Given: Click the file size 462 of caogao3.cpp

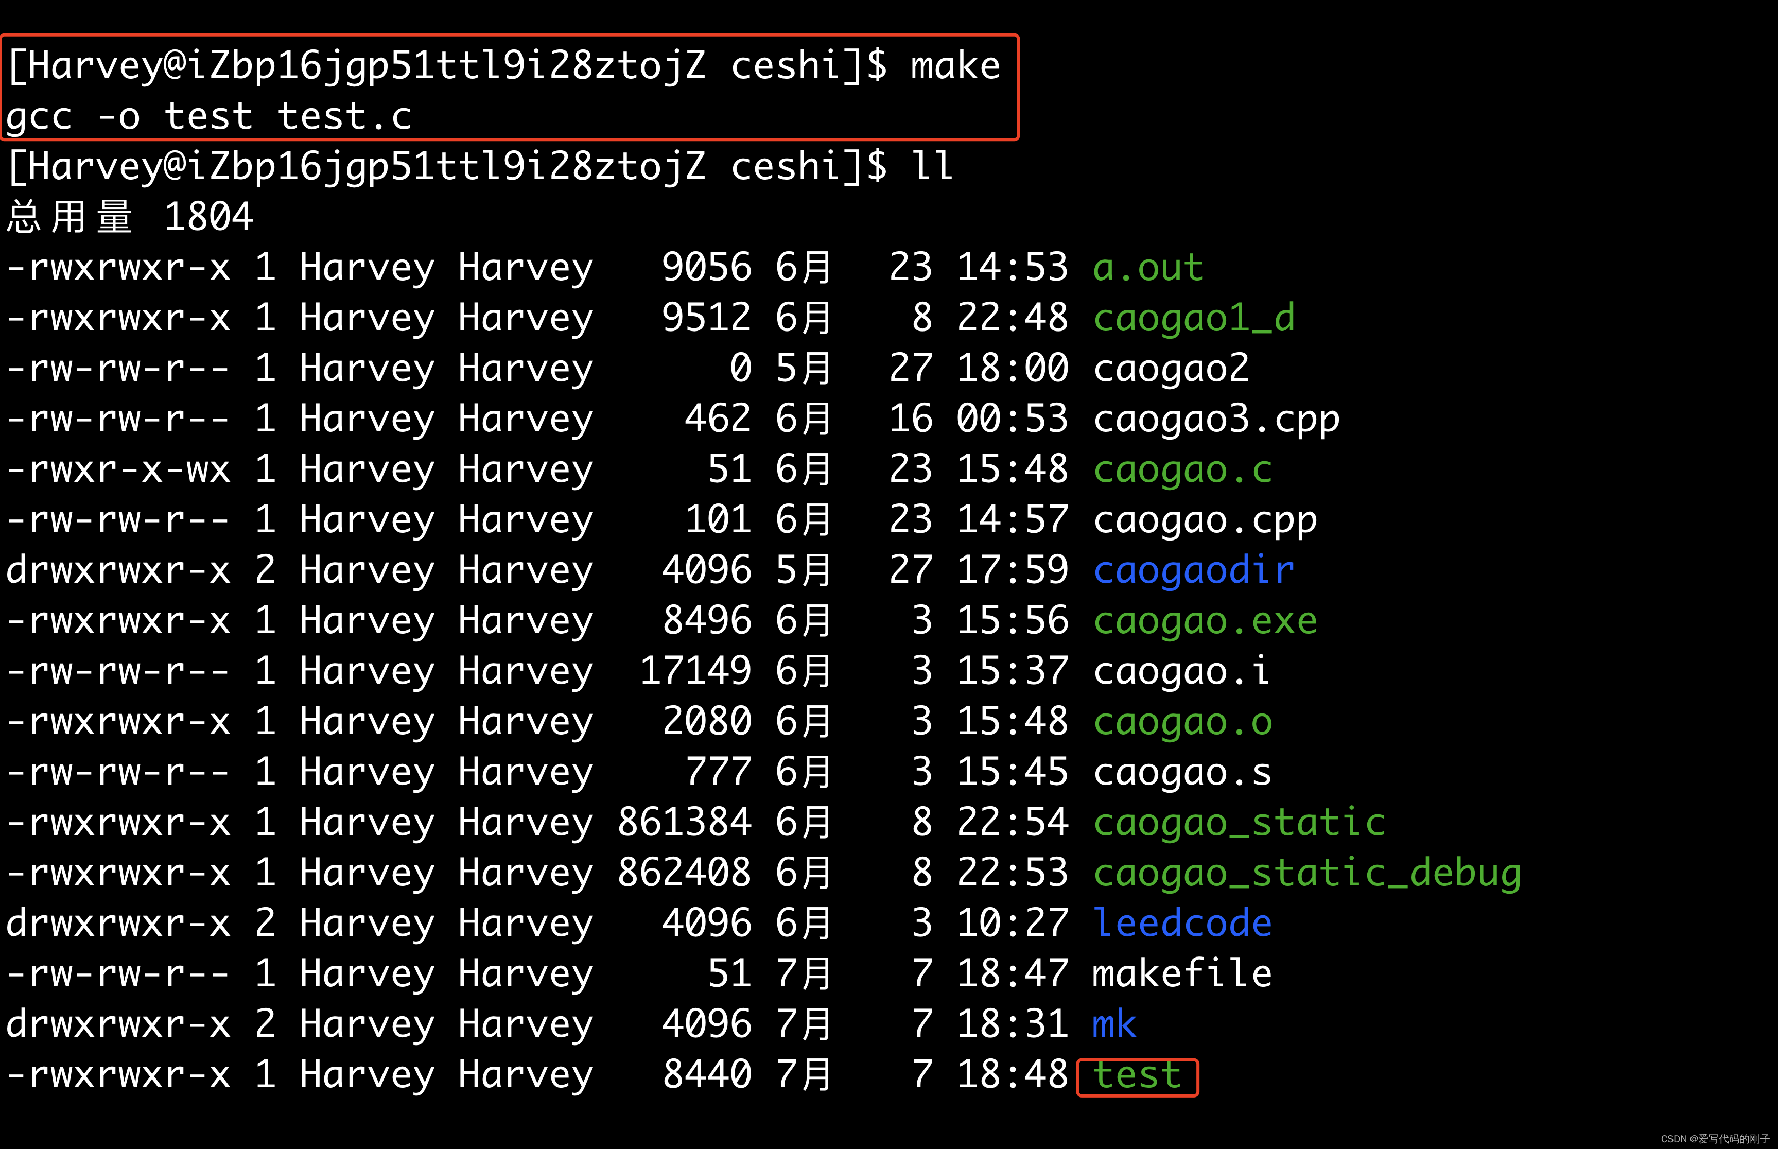Looking at the screenshot, I should [x=718, y=420].
